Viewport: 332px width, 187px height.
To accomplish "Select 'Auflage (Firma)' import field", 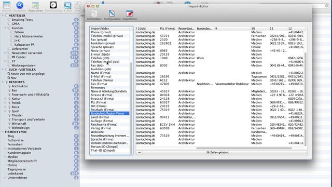I will point(109,121).
